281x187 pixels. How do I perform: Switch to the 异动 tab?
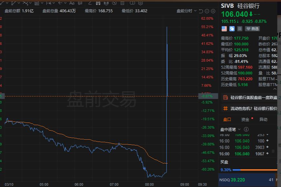tap(263, 119)
